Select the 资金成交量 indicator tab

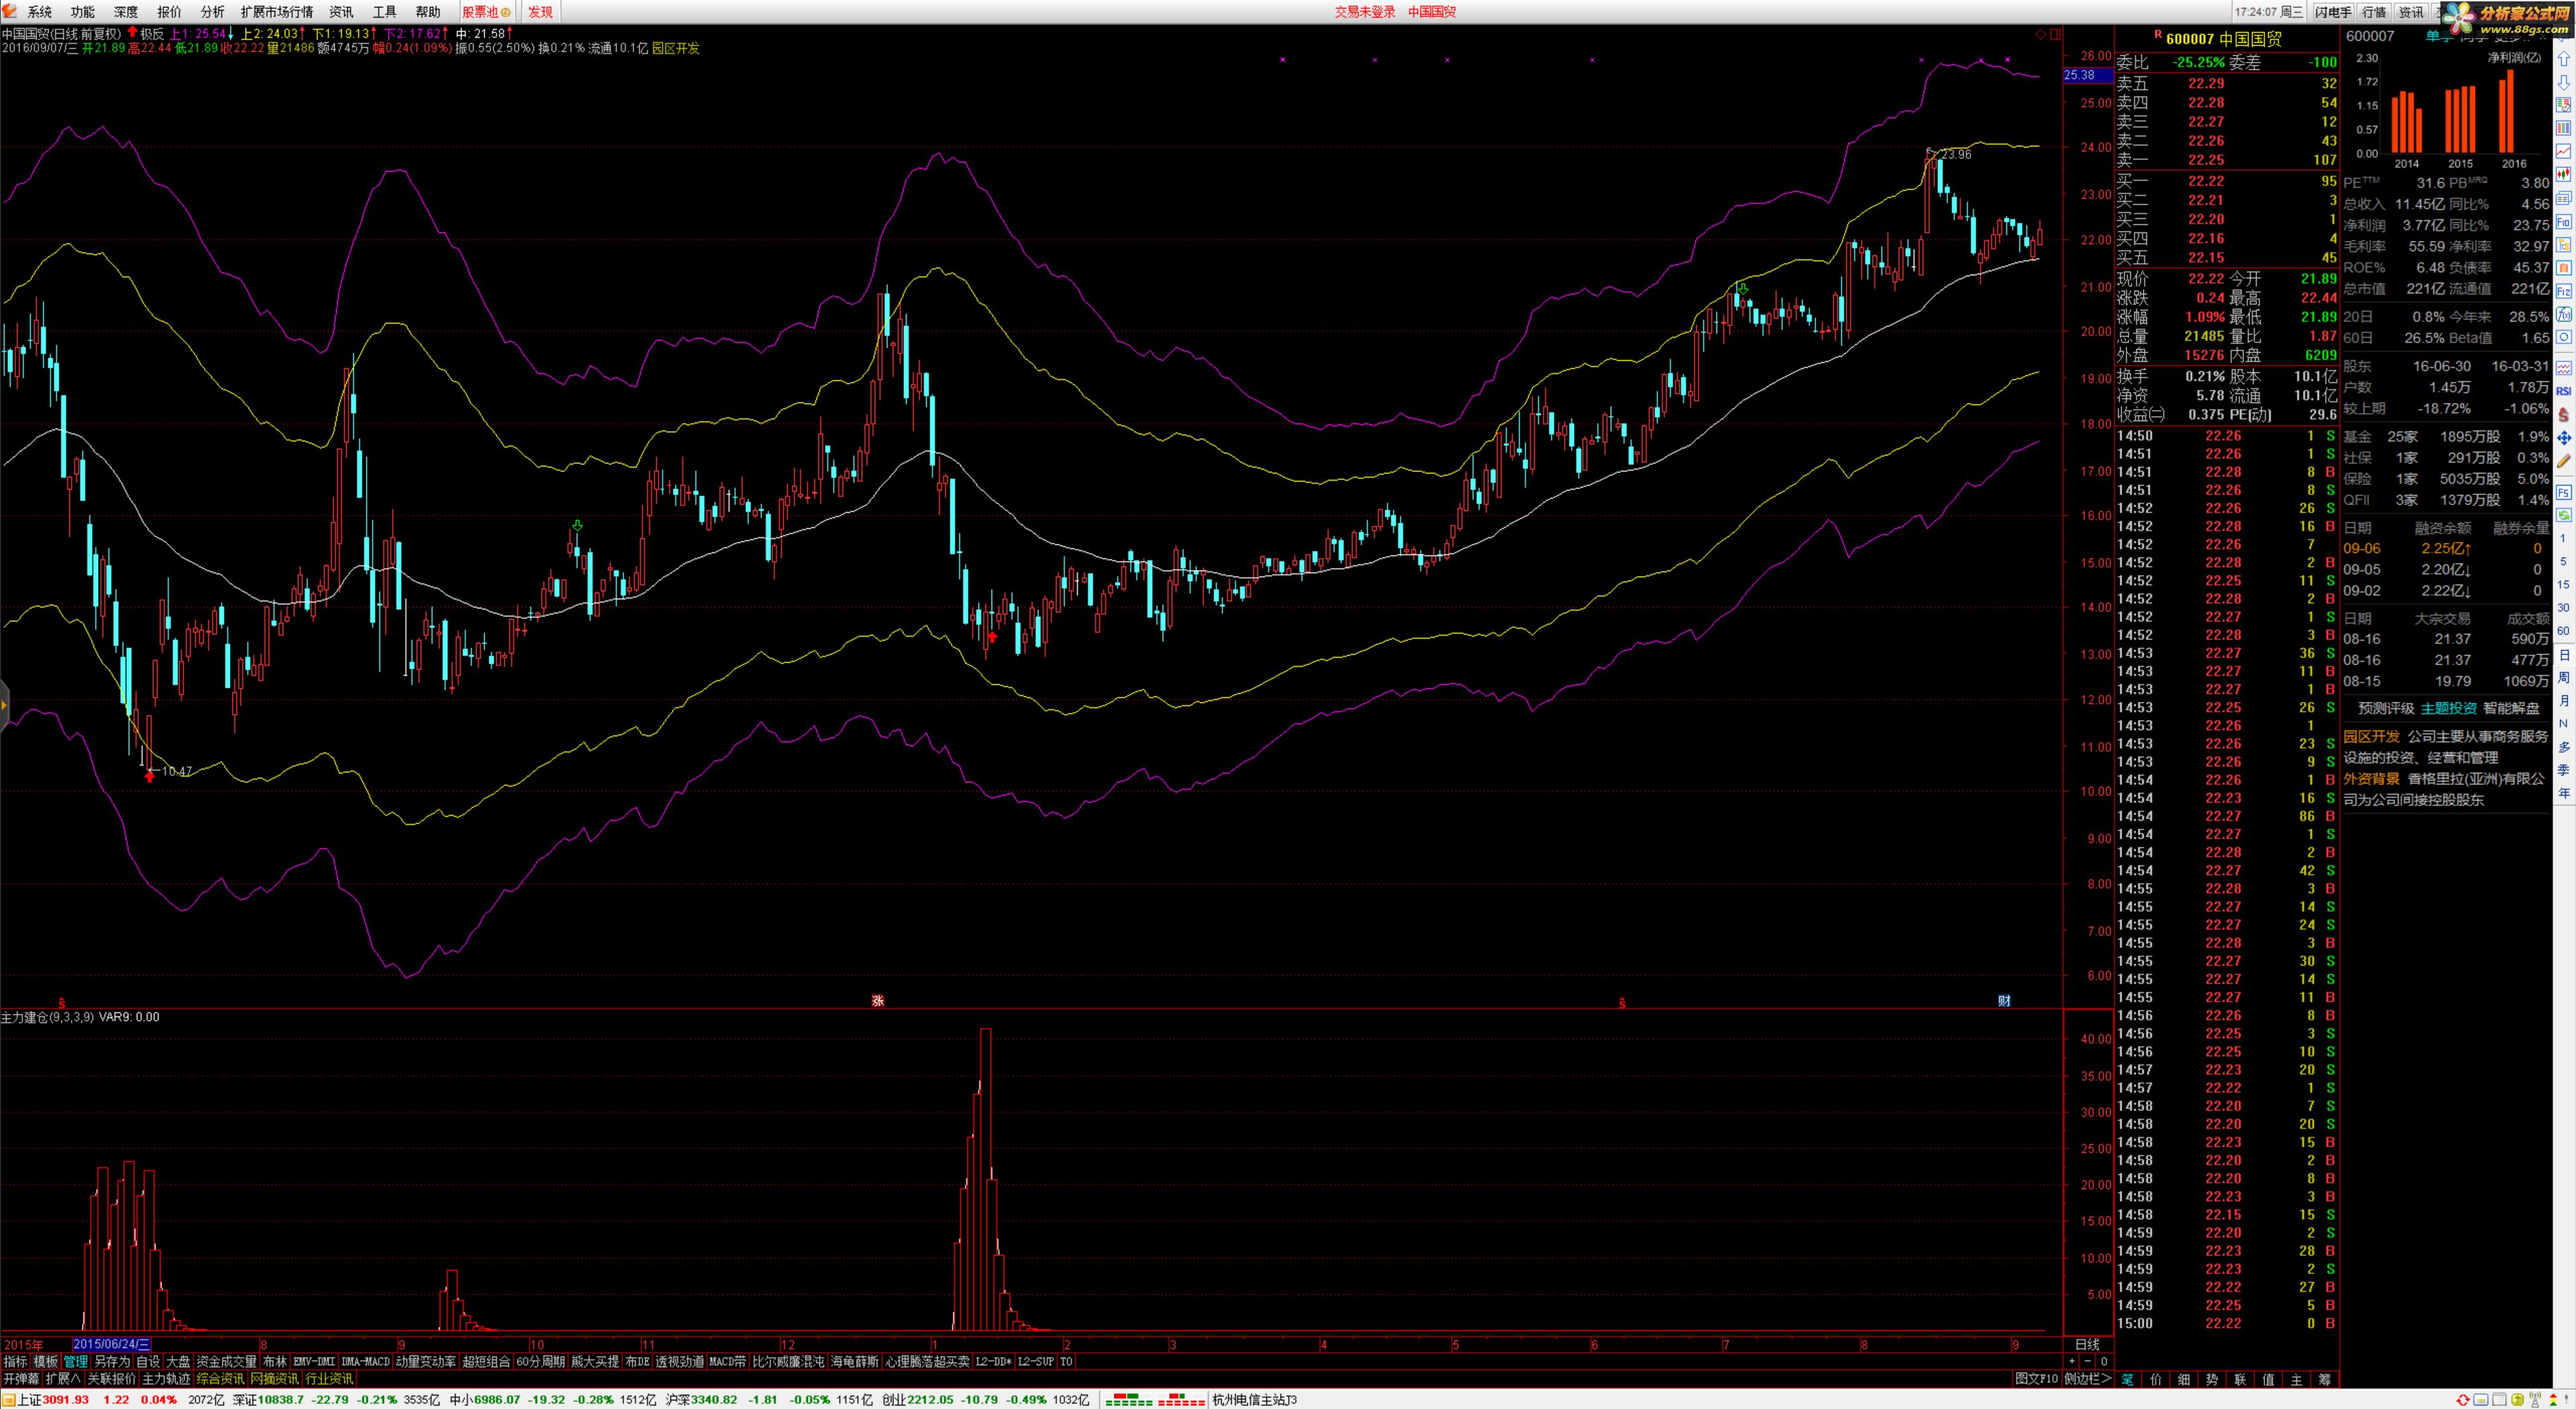pyautogui.click(x=227, y=1361)
